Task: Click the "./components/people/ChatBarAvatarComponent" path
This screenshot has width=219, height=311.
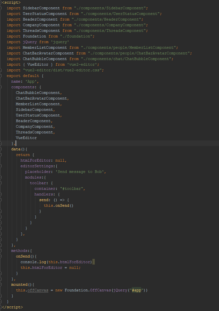Action: coord(139,53)
